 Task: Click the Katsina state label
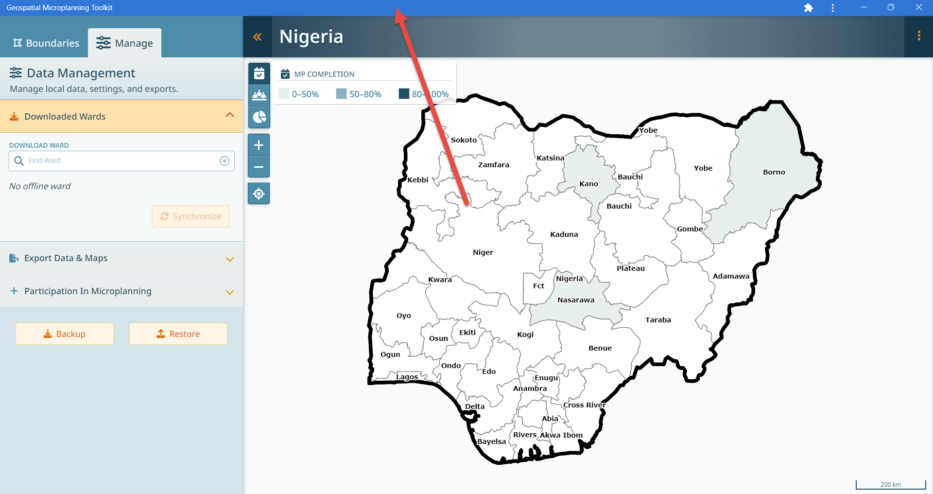pos(551,158)
